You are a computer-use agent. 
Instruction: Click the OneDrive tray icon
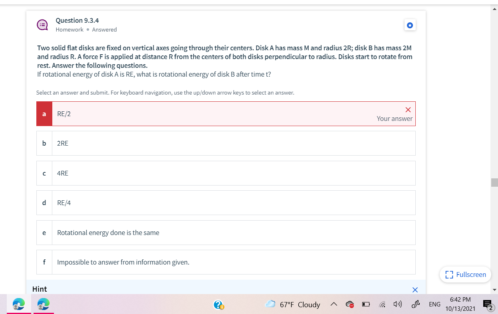coord(350,305)
